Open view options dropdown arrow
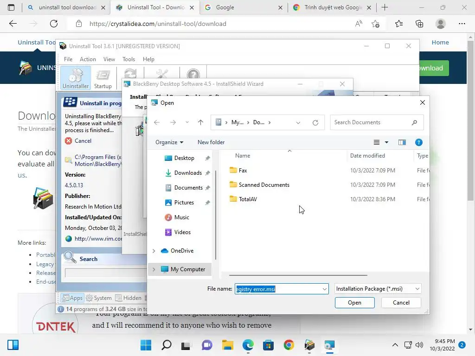 (386, 142)
